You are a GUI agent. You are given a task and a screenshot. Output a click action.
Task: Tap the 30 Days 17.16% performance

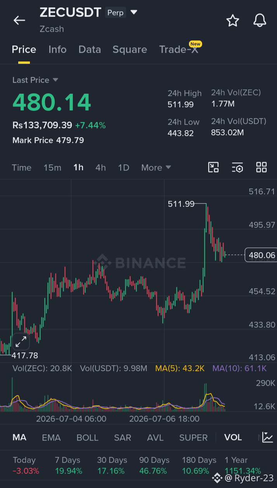pyautogui.click(x=112, y=465)
